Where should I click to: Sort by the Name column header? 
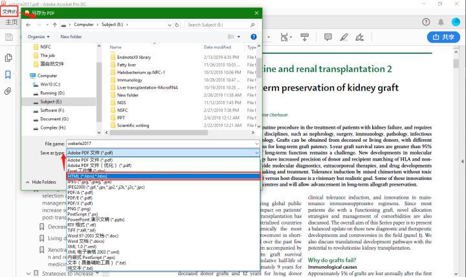115,47
